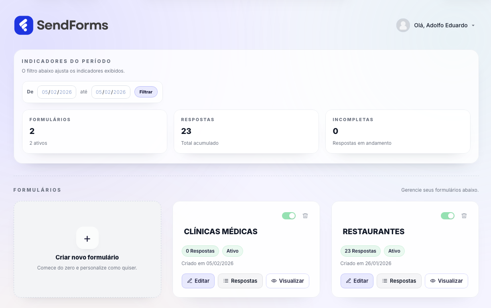Image resolution: width=491 pixels, height=308 pixels.
Task: Open the Adolfo Eduardo account menu
Action: 441,25
